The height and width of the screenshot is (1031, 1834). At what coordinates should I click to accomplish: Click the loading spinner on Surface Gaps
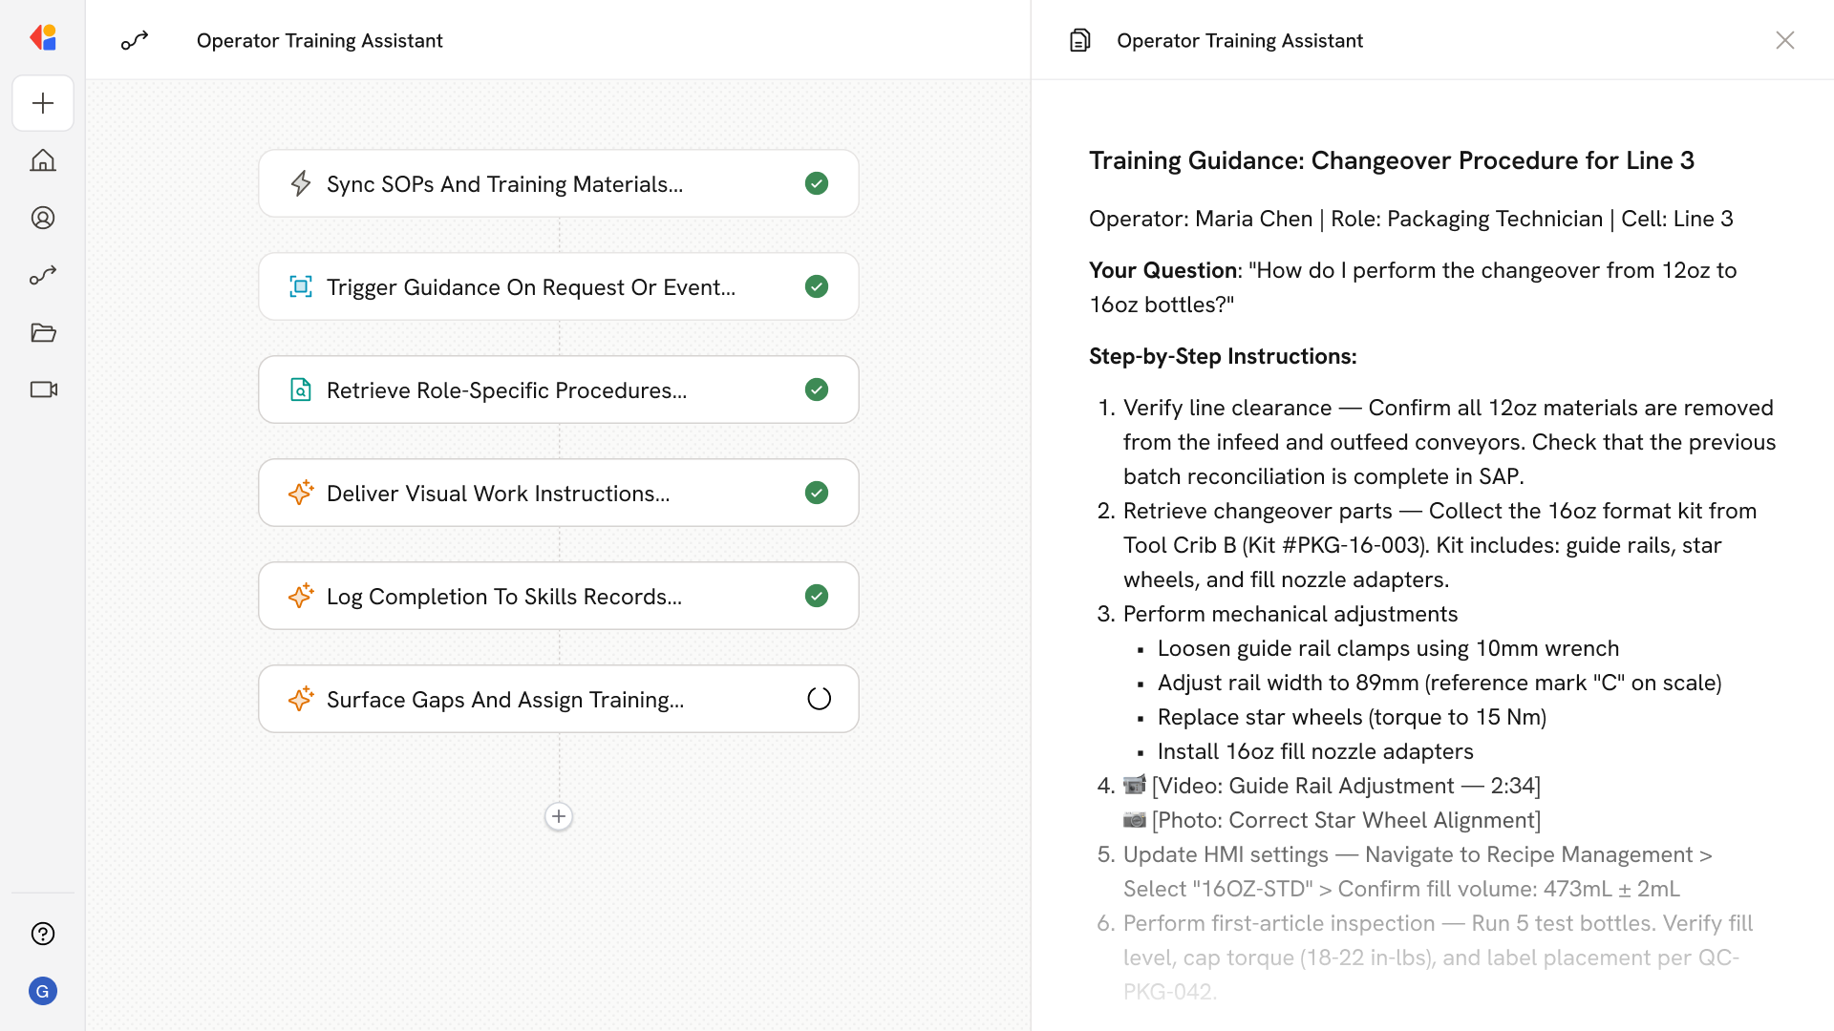(819, 699)
